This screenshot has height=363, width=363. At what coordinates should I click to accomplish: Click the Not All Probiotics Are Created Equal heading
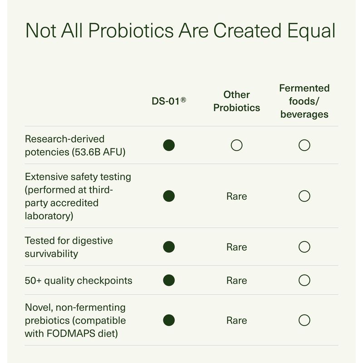(181, 30)
